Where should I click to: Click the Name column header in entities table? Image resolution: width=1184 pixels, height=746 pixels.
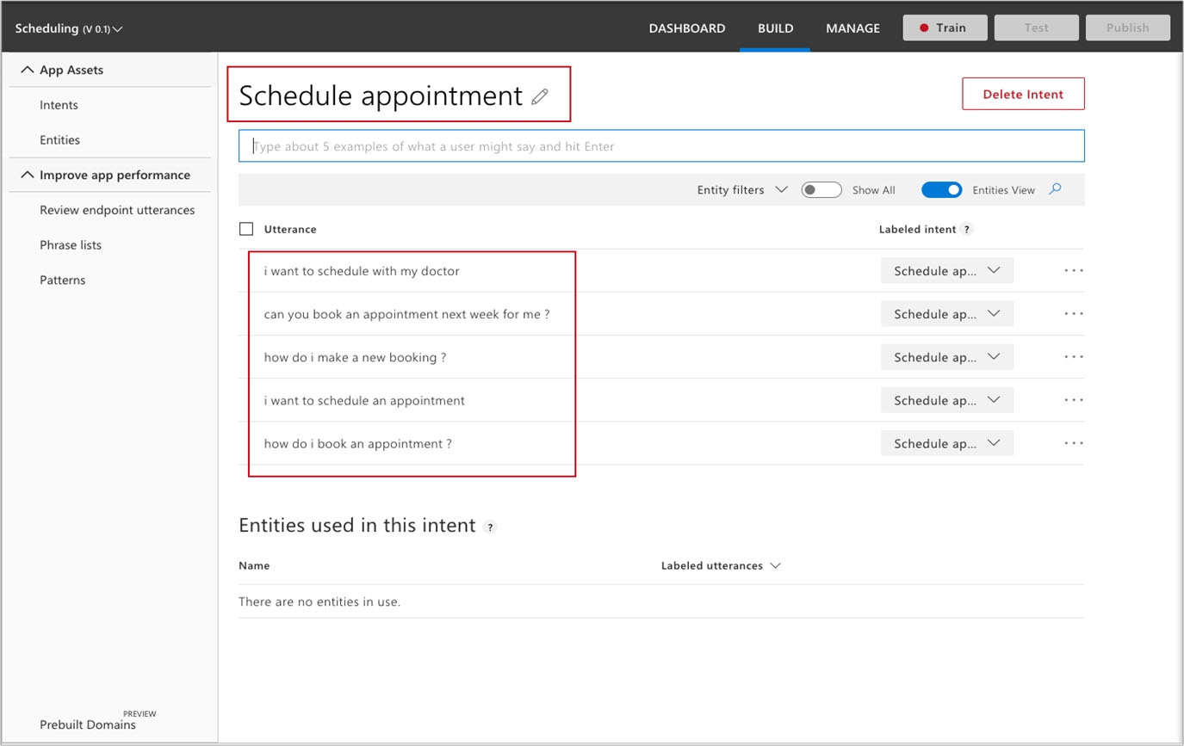(254, 565)
